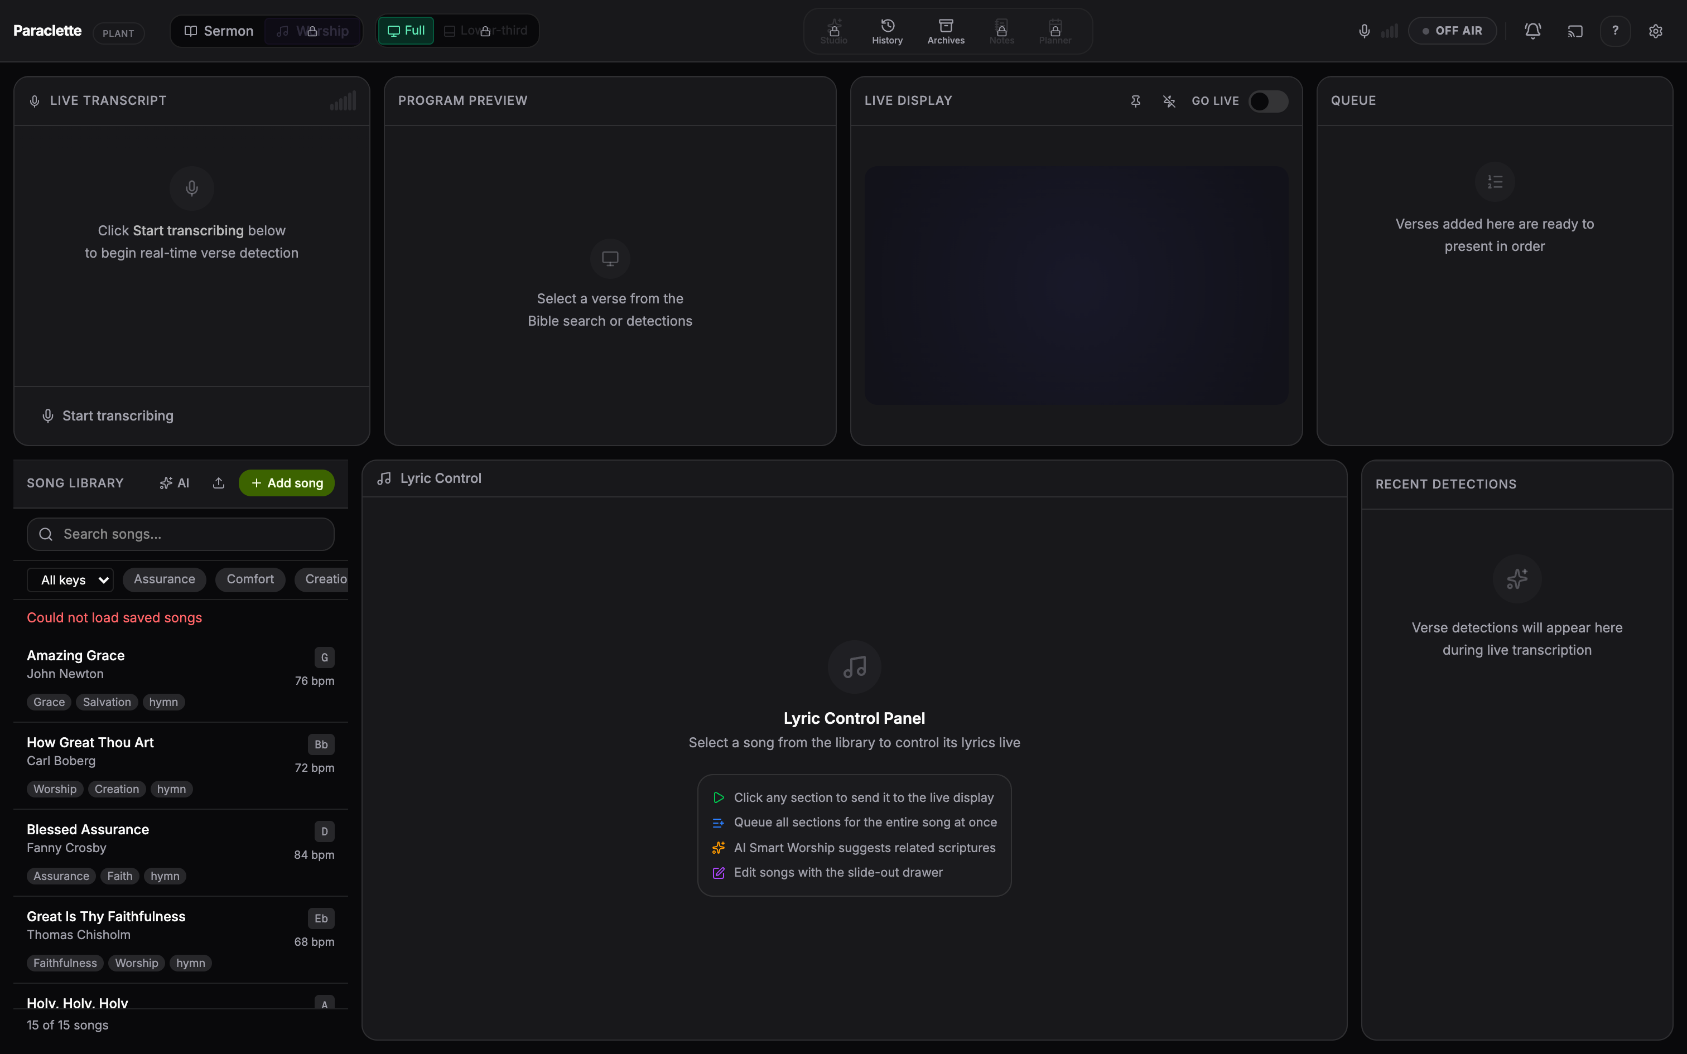Select locked Lower-third display mode
Image resolution: width=1687 pixels, height=1054 pixels.
(486, 31)
